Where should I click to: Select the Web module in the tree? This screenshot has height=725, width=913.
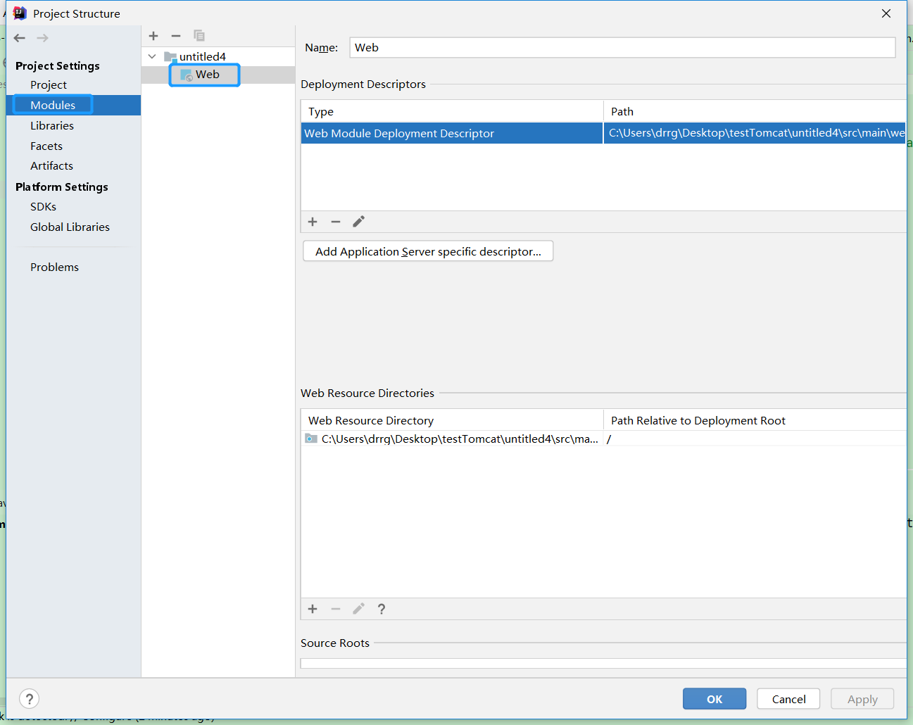tap(207, 74)
